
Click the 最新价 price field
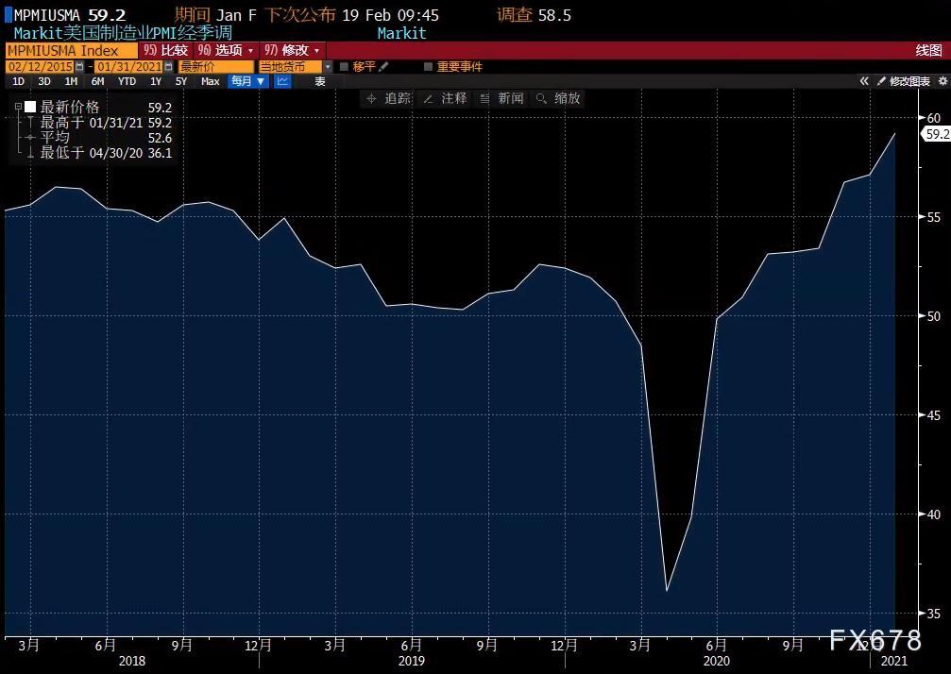(x=216, y=67)
